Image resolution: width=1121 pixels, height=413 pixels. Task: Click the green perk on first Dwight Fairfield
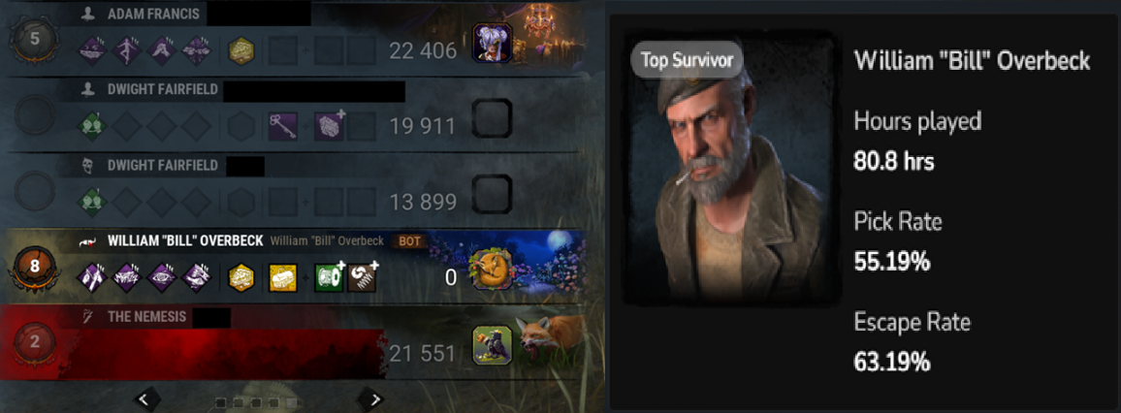click(x=92, y=127)
